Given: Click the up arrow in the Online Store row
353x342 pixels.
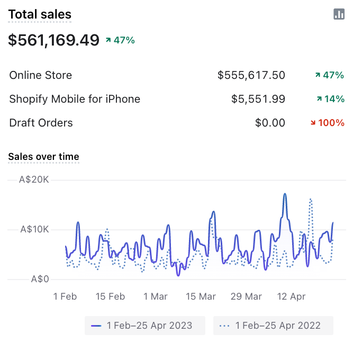Looking at the screenshot, I should (x=318, y=75).
